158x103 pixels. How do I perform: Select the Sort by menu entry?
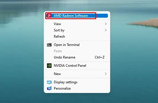point(77,30)
